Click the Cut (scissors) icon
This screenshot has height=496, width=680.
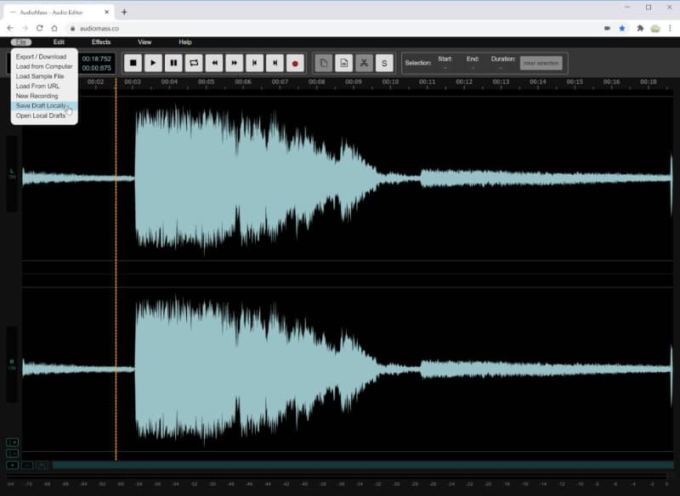pyautogui.click(x=364, y=63)
